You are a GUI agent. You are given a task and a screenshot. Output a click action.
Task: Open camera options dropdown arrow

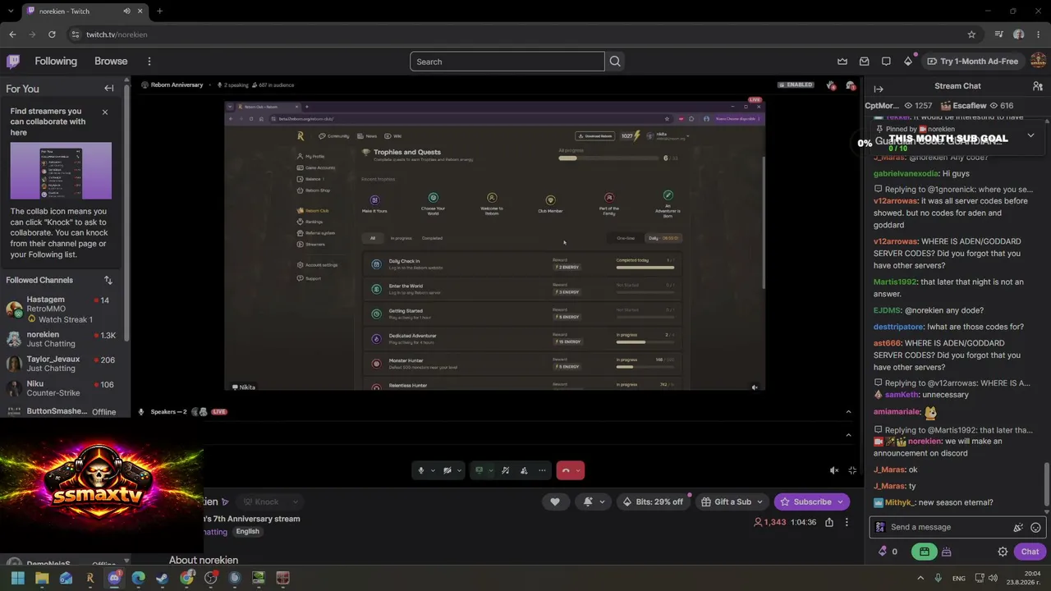(x=458, y=470)
